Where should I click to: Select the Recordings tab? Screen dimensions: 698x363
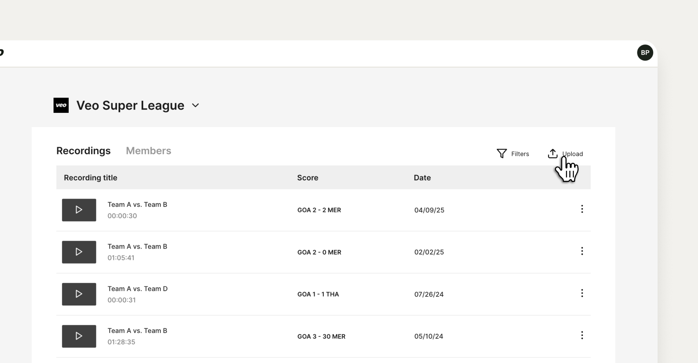tap(83, 151)
